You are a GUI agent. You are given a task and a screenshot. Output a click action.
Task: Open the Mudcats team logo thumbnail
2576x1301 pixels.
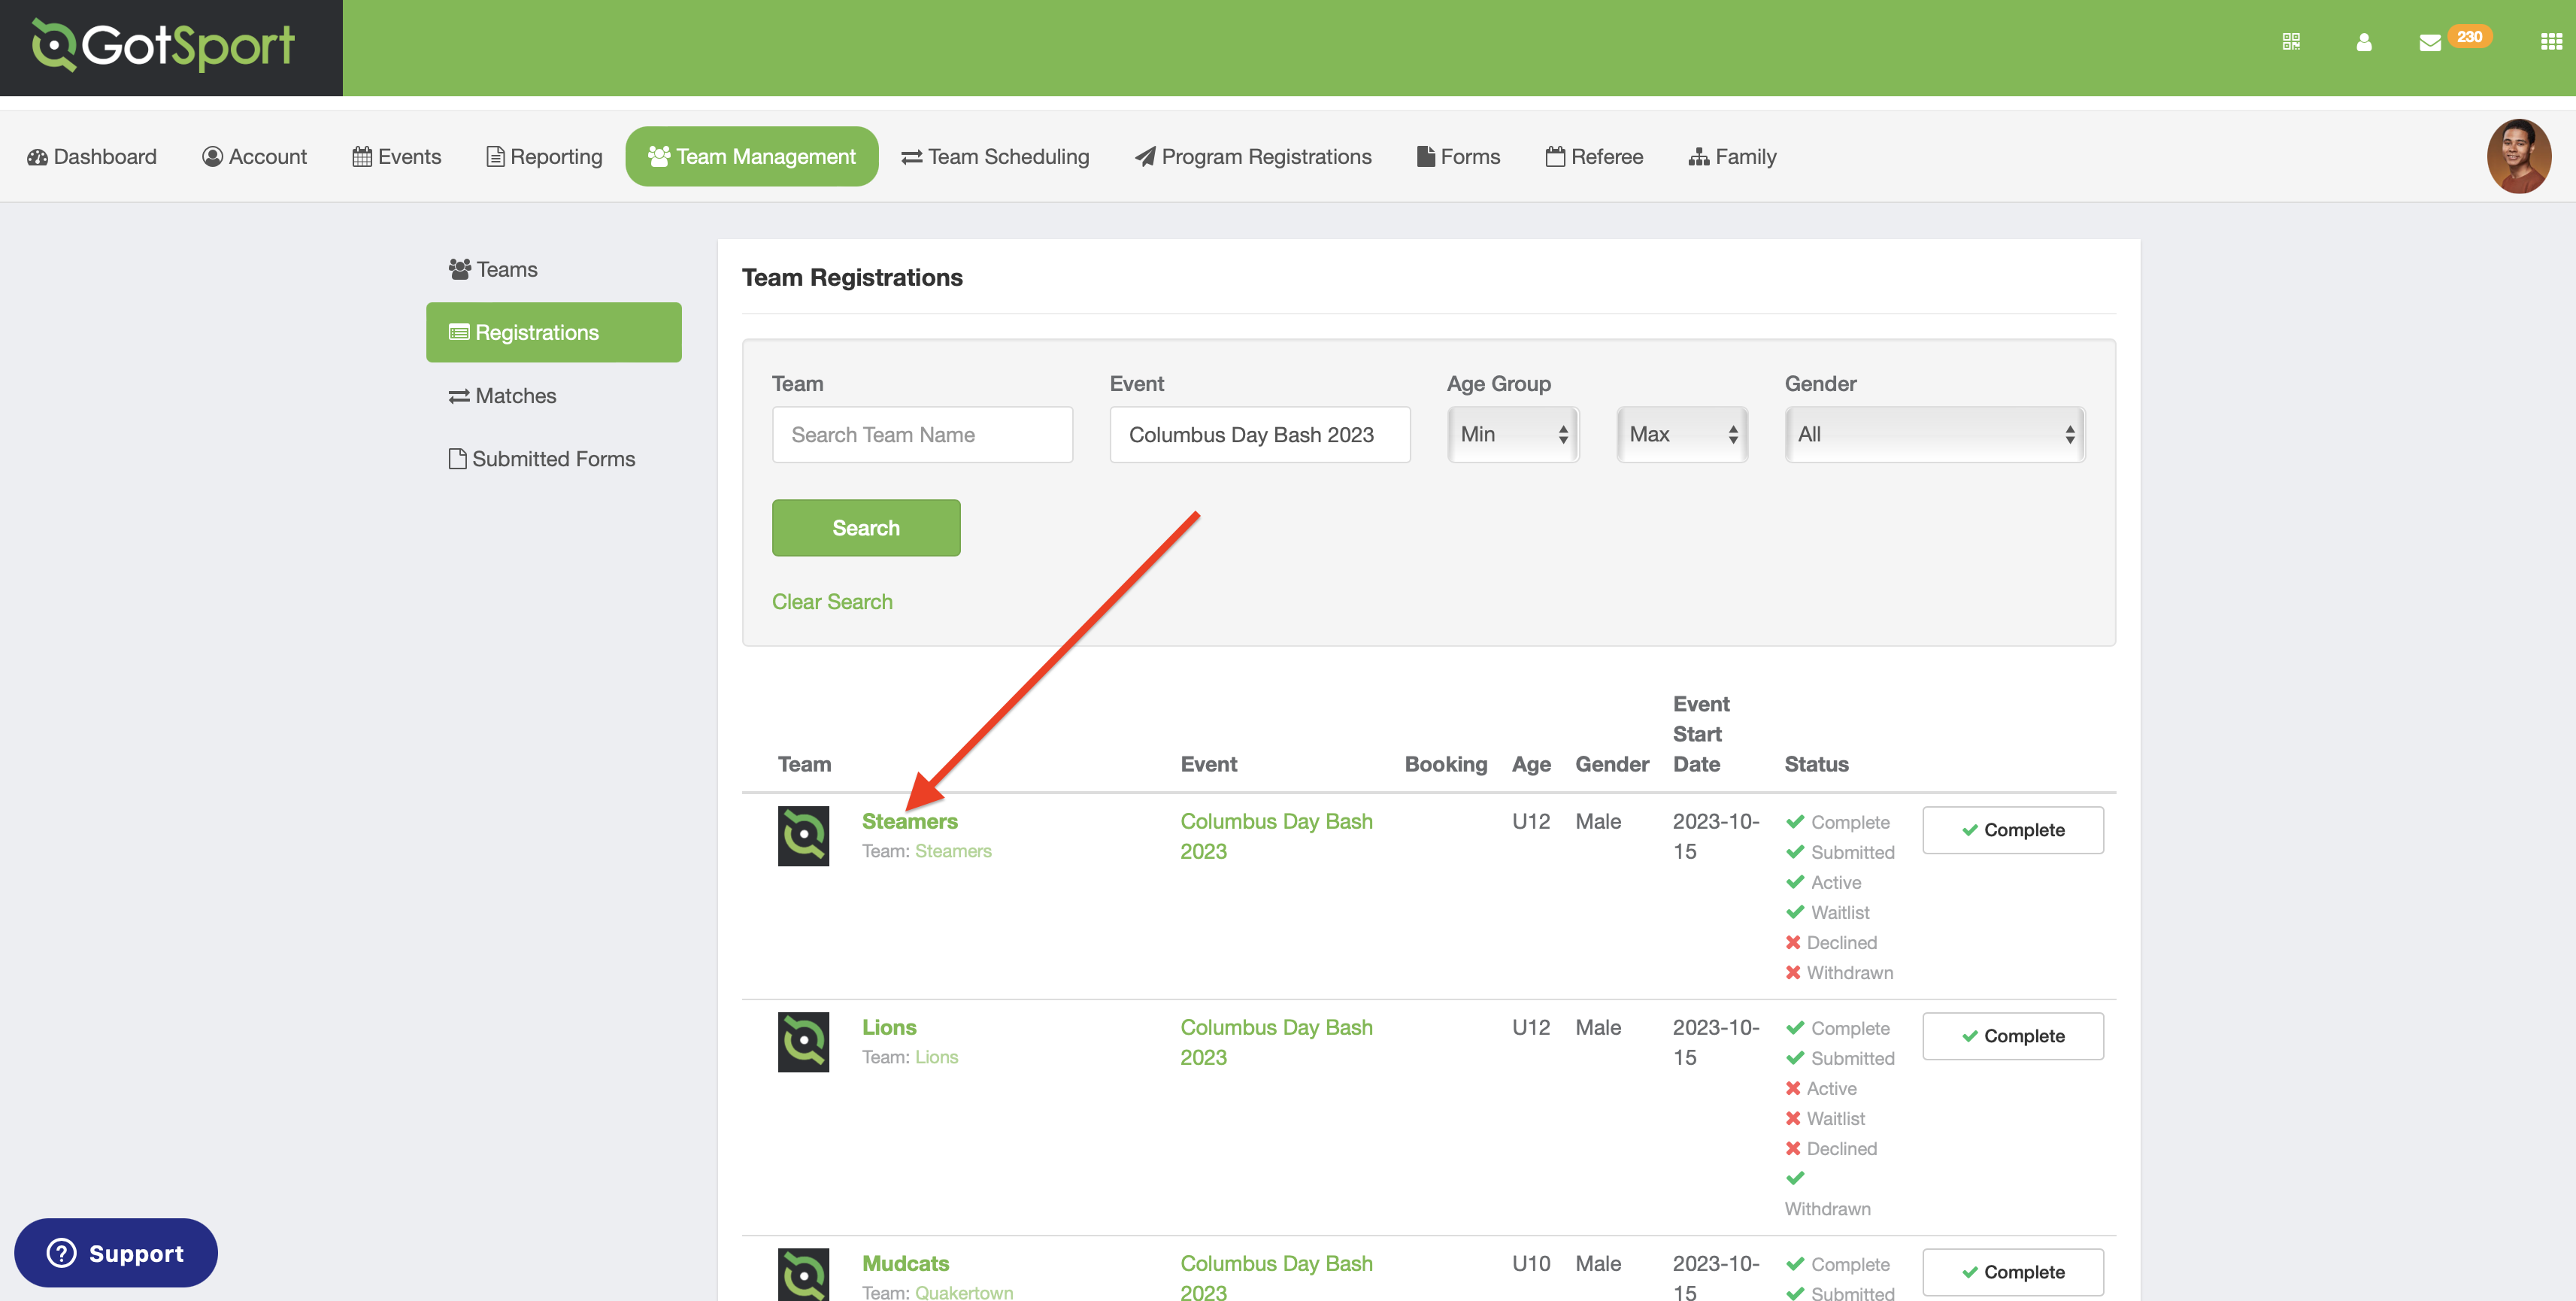pyautogui.click(x=803, y=1275)
